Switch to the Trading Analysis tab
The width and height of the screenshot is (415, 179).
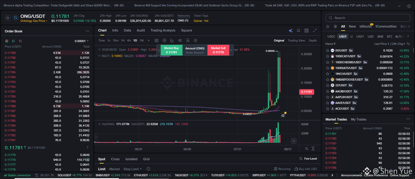[163, 30]
